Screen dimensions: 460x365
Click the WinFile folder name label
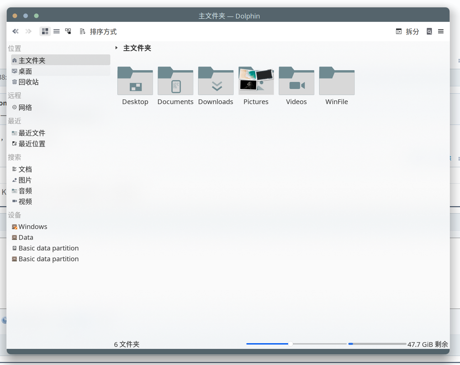pos(337,102)
